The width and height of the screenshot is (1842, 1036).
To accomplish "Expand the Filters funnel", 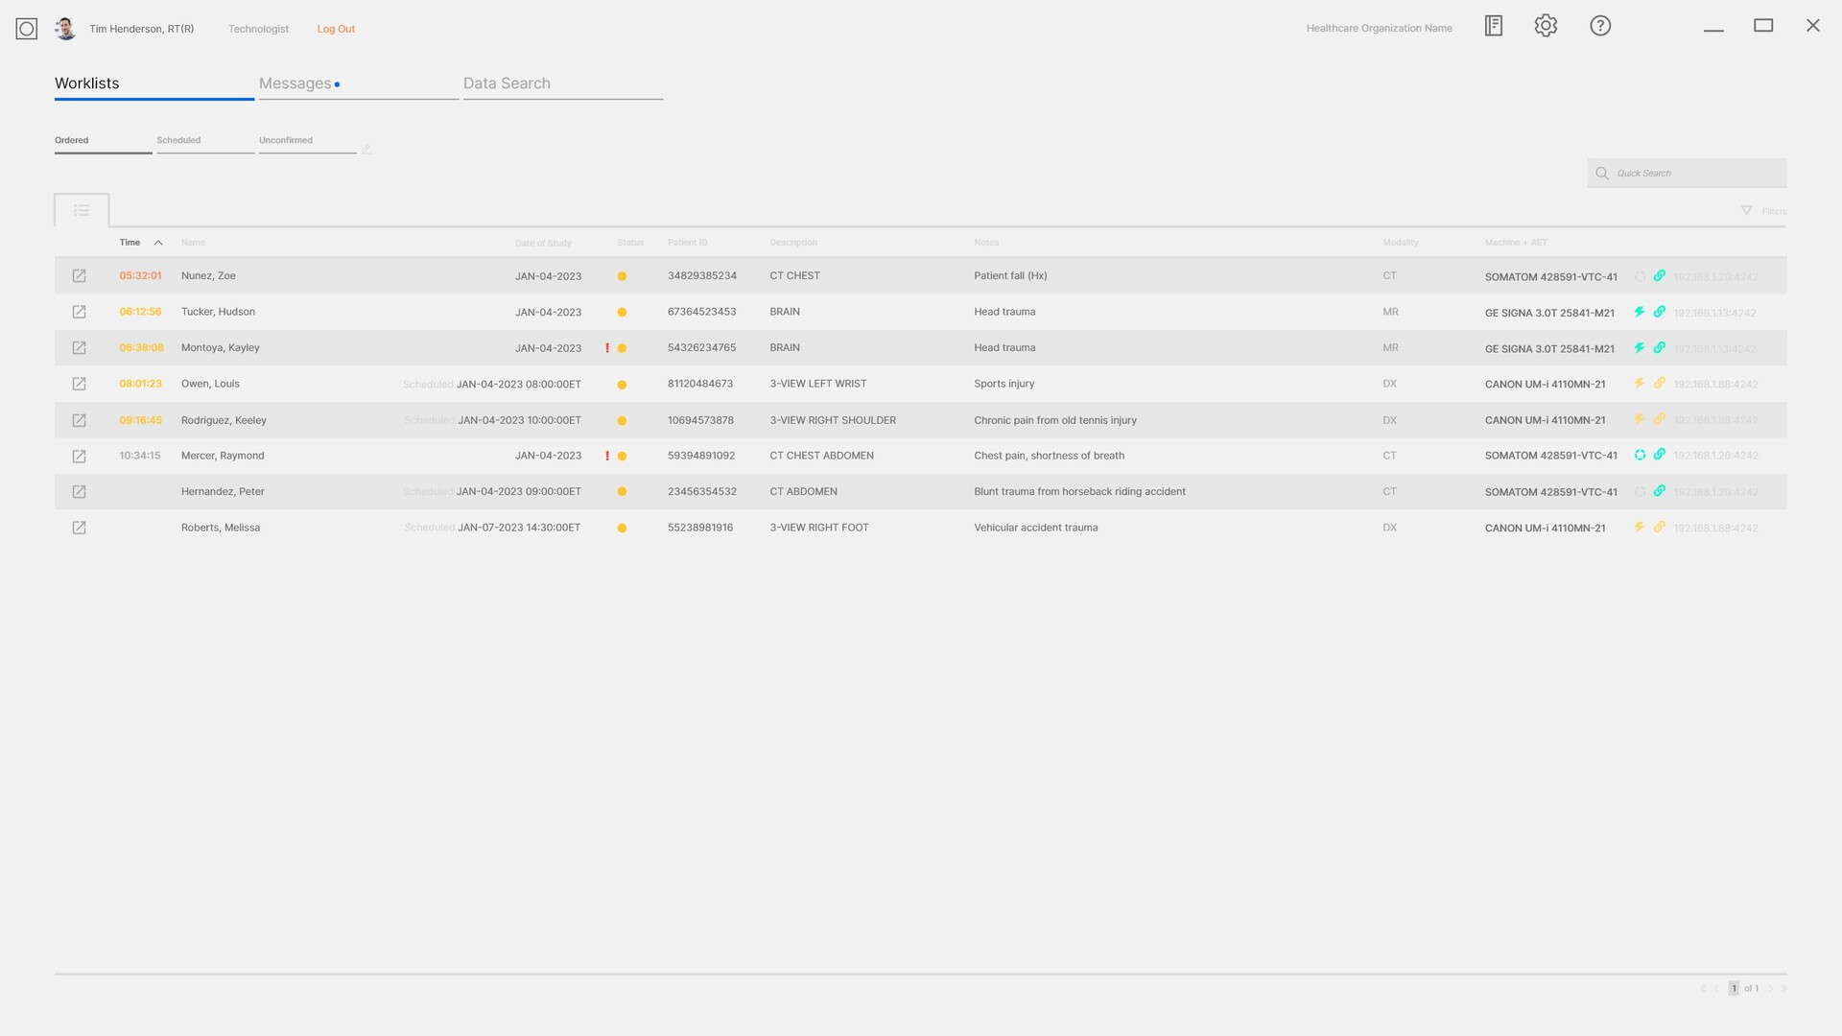I will point(1747,211).
